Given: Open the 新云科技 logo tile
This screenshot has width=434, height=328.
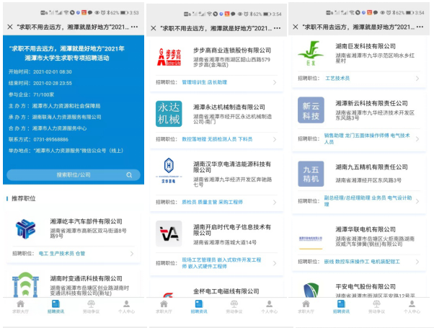Looking at the screenshot, I should pos(311,110).
